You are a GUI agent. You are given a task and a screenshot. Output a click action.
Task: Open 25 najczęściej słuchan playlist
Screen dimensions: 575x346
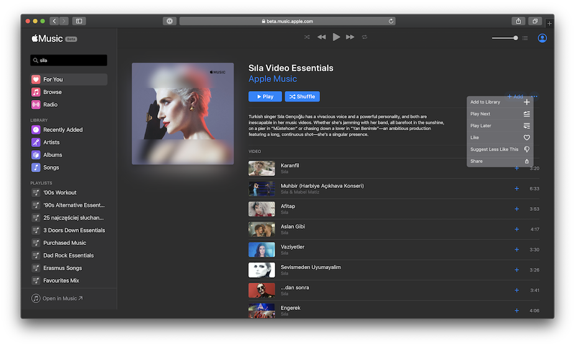(x=68, y=218)
